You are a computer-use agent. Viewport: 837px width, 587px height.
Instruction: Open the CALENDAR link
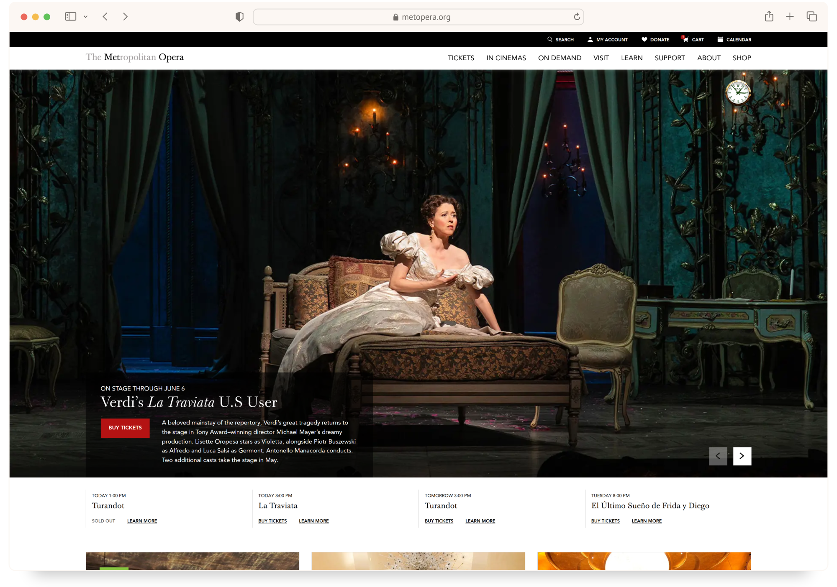pyautogui.click(x=739, y=40)
